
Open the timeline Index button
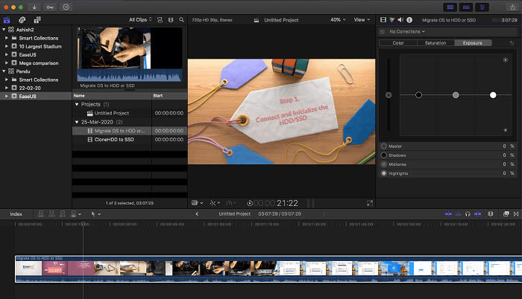tap(16, 213)
